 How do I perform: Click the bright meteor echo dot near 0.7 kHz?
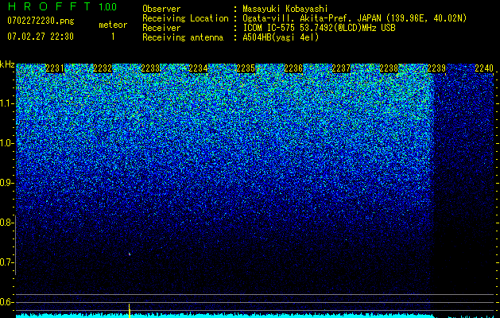(130, 254)
